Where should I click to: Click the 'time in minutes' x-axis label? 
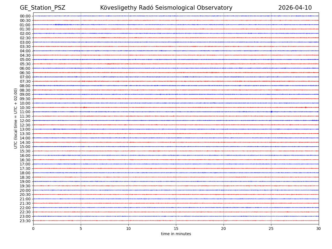[x=176, y=234]
